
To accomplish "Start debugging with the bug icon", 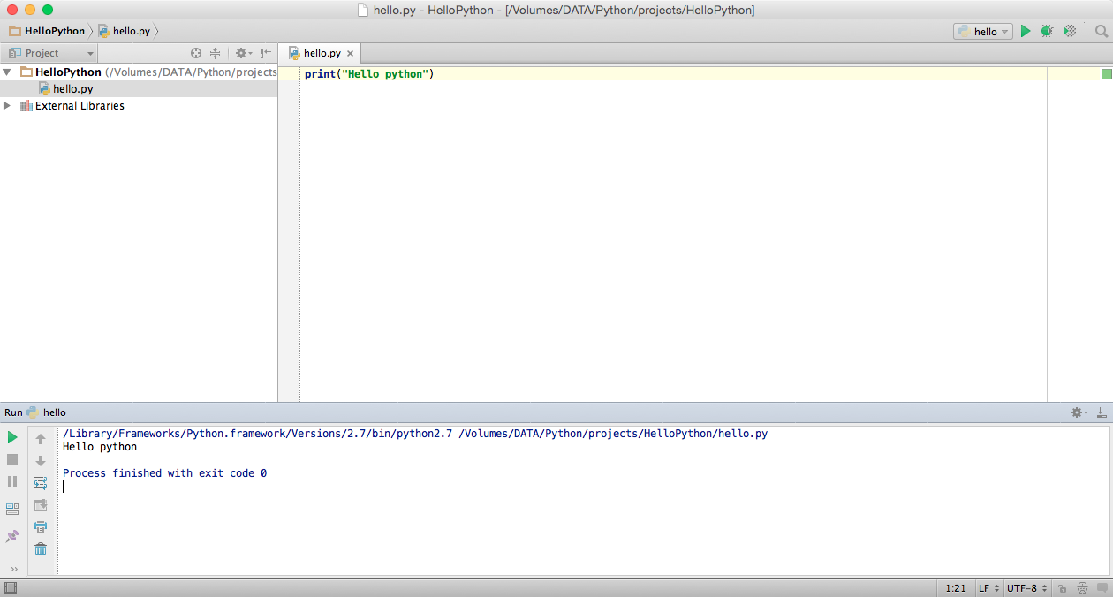I will [1047, 31].
